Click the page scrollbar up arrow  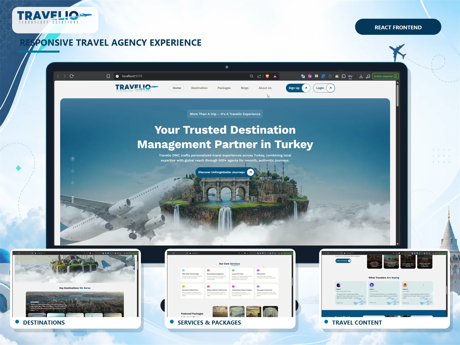click(398, 83)
